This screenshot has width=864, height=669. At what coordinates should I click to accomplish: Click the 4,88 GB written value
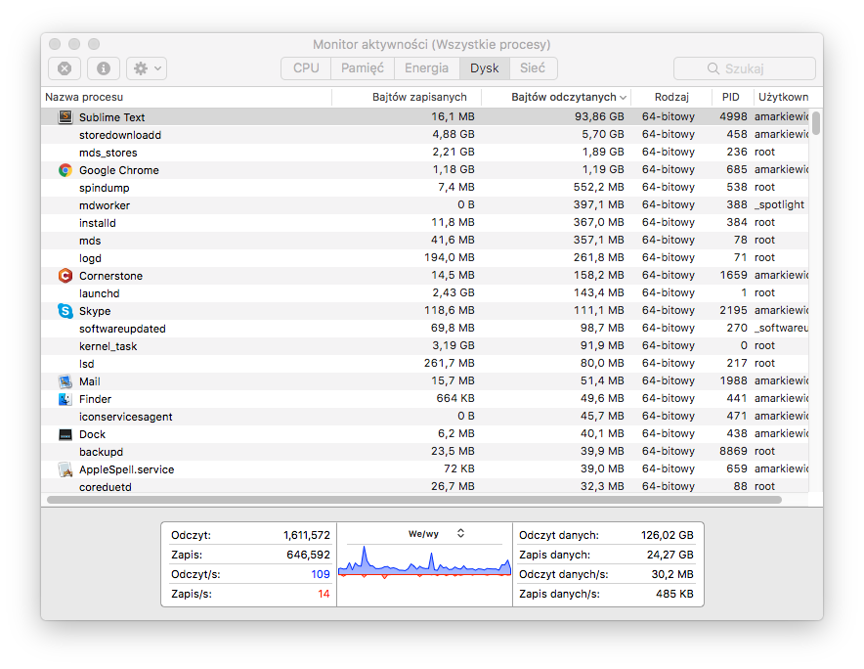point(453,135)
